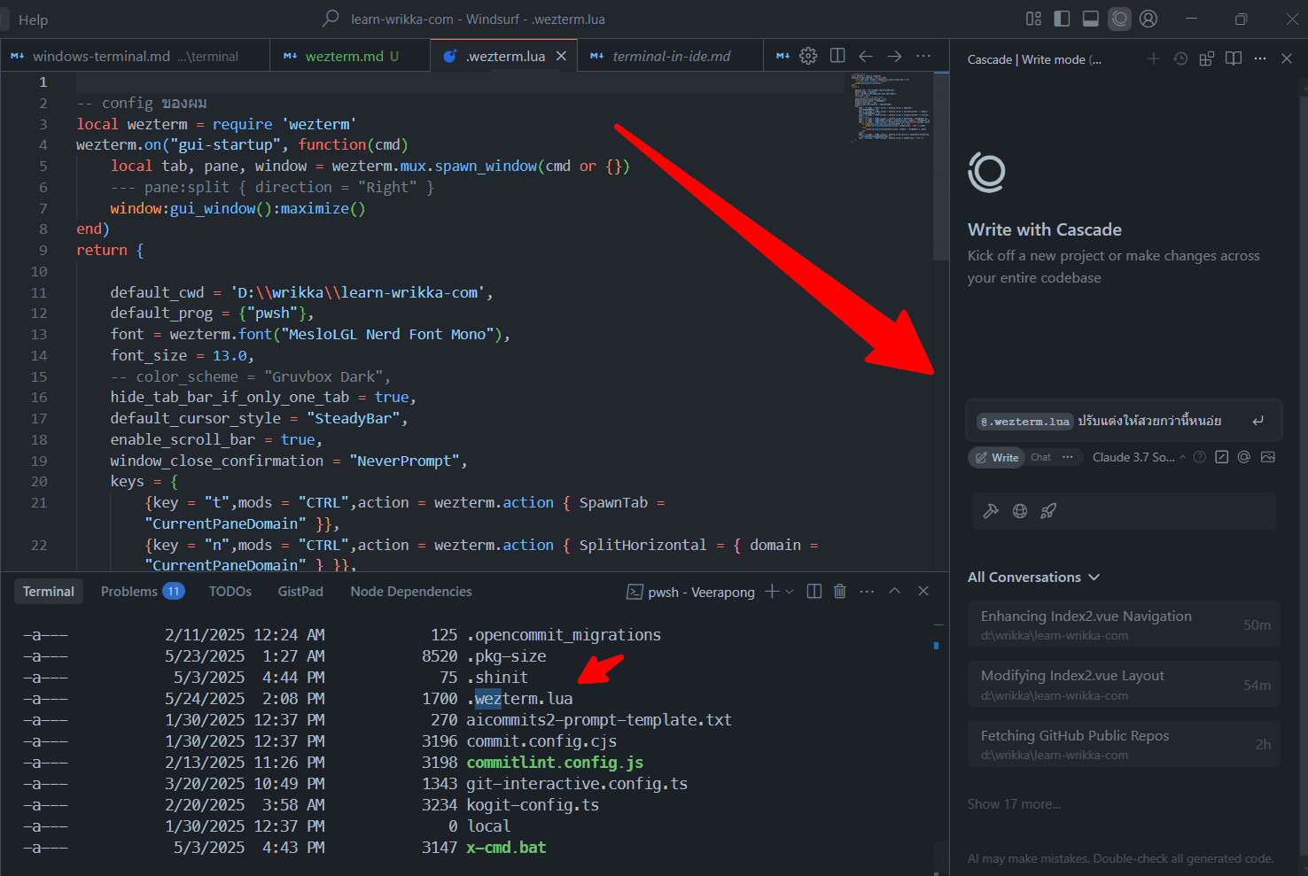Select Chat mode in Cascade

(x=1040, y=457)
